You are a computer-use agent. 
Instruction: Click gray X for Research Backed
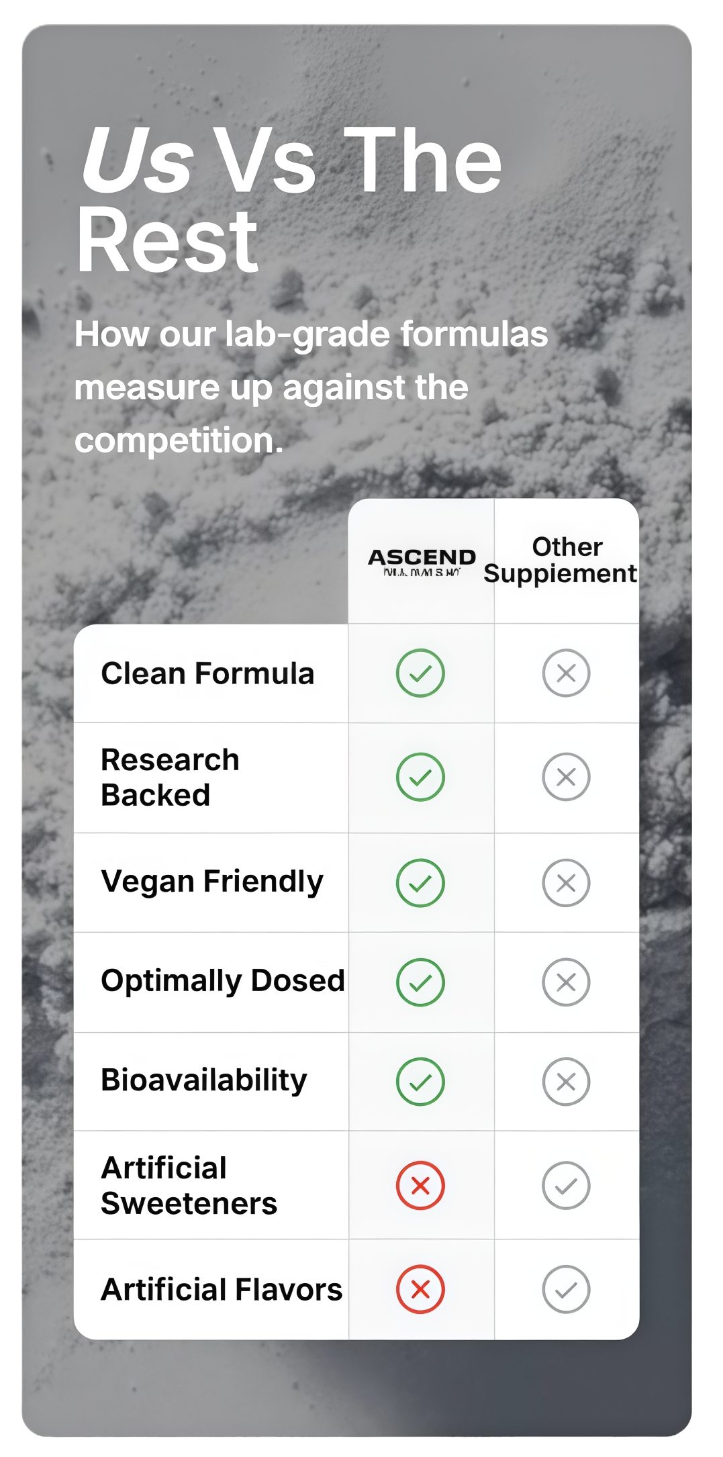(x=566, y=777)
